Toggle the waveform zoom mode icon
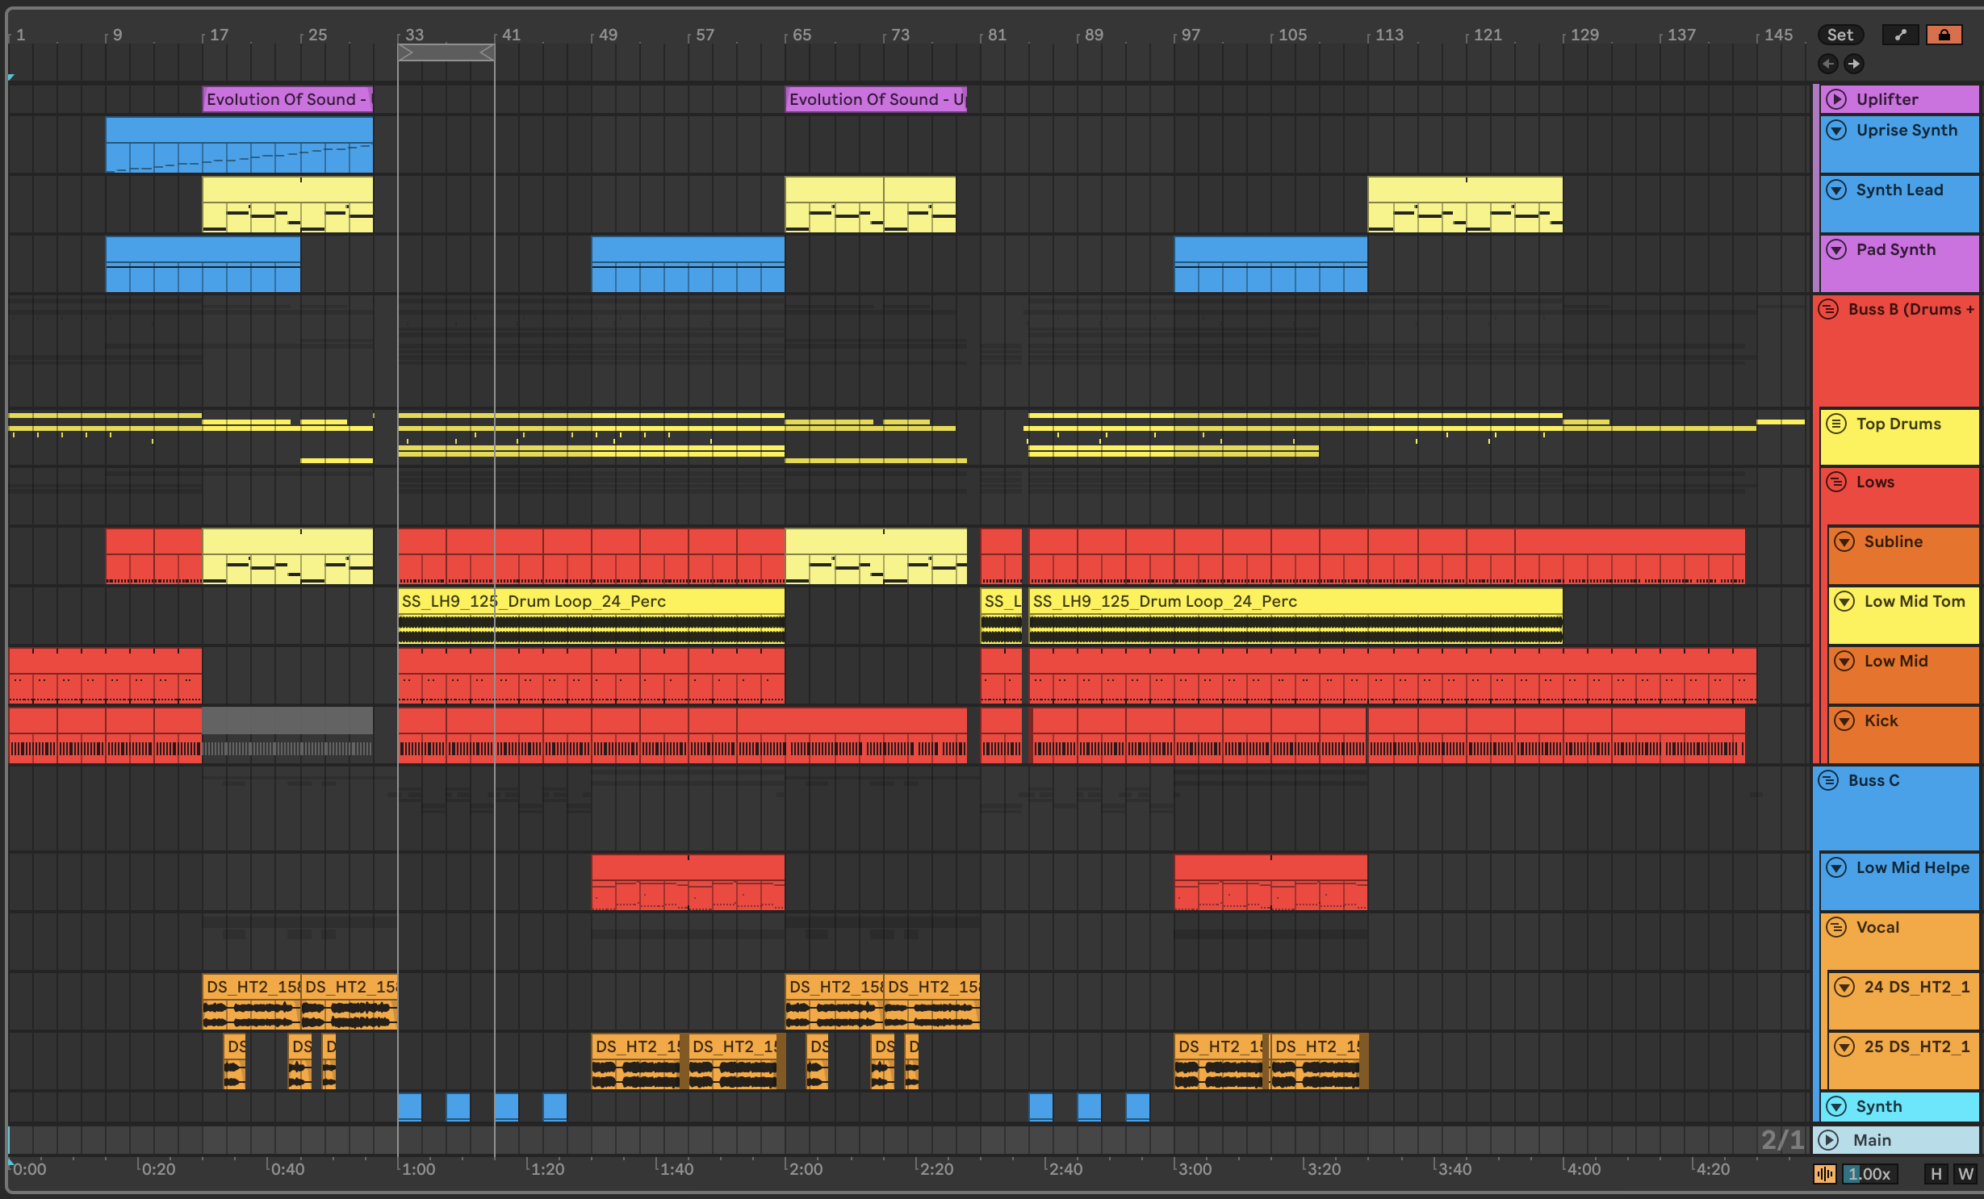Viewport: 1984px width, 1199px height. point(1824,1174)
